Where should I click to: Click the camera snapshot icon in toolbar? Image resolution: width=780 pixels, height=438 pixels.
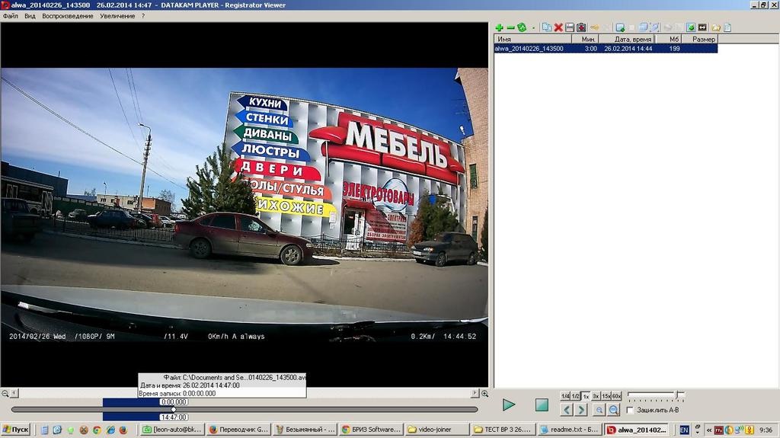pyautogui.click(x=581, y=27)
